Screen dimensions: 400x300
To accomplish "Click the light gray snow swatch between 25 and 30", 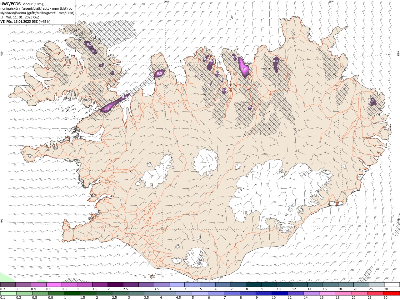I will click(x=376, y=284).
